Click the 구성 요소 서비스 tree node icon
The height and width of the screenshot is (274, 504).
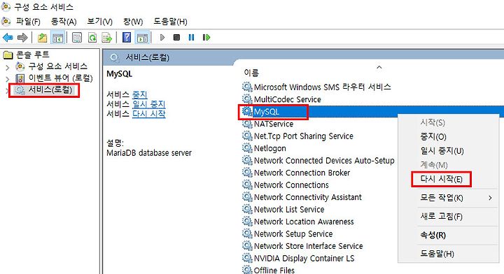tap(20, 66)
